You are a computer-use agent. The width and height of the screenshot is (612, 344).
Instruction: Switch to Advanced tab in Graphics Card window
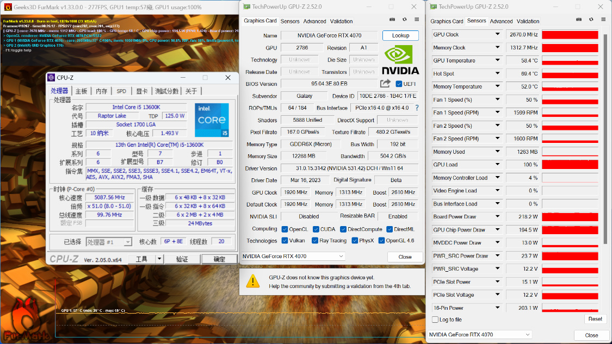pos(314,21)
